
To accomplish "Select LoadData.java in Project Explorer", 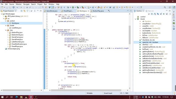I will coord(16,28).
